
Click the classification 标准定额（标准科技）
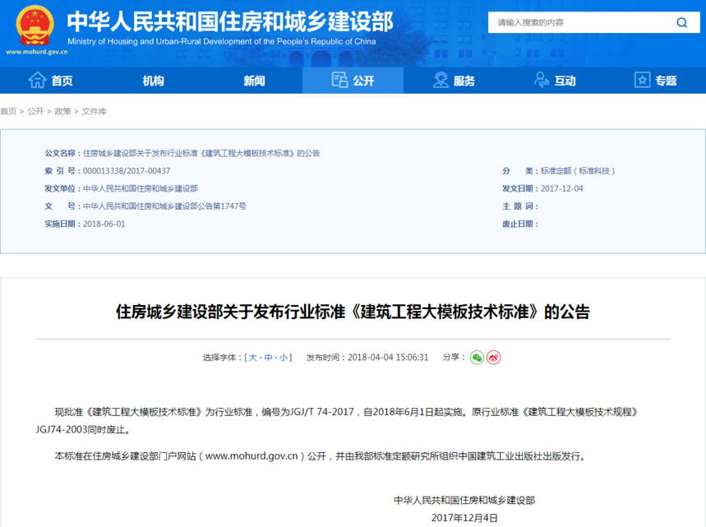click(578, 171)
